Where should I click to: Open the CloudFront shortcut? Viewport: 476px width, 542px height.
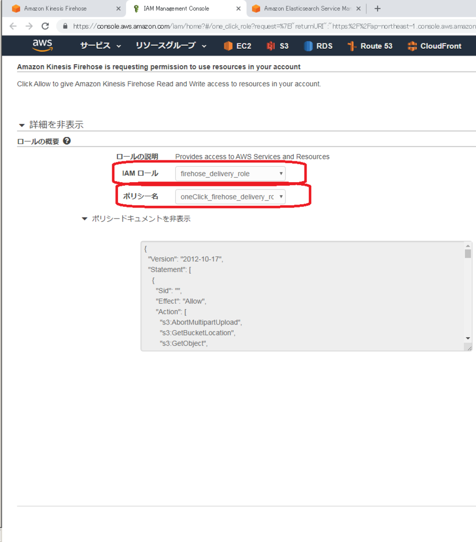tap(435, 46)
